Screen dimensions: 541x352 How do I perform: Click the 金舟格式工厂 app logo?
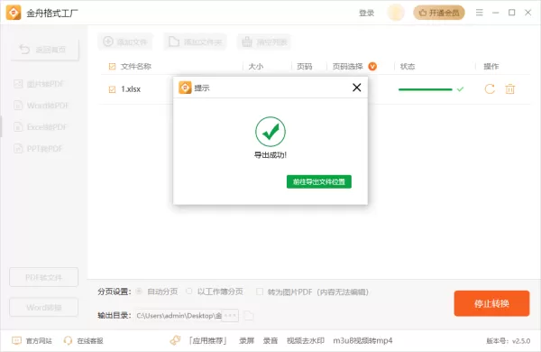tap(14, 13)
